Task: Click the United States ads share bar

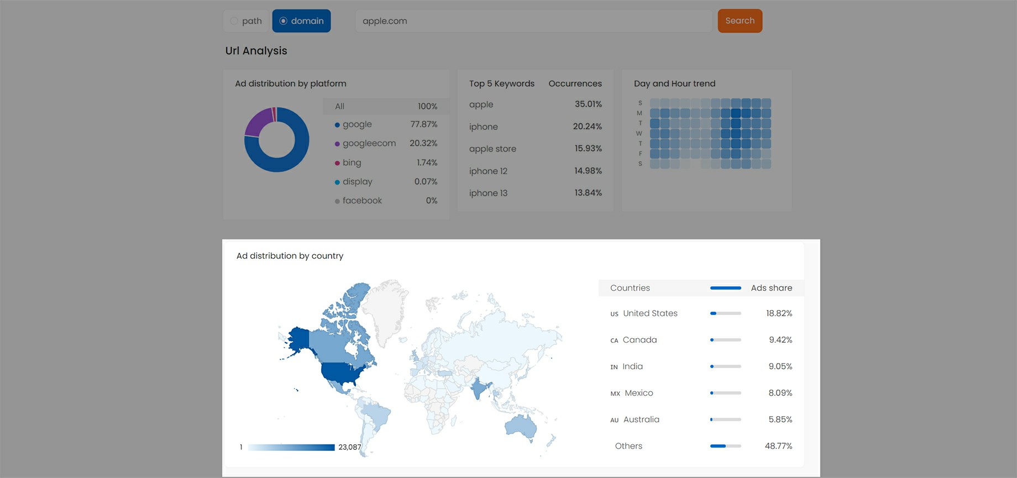Action: (x=725, y=313)
